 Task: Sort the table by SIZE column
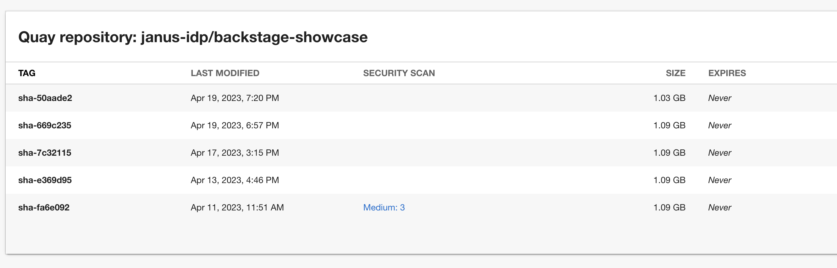tap(675, 73)
